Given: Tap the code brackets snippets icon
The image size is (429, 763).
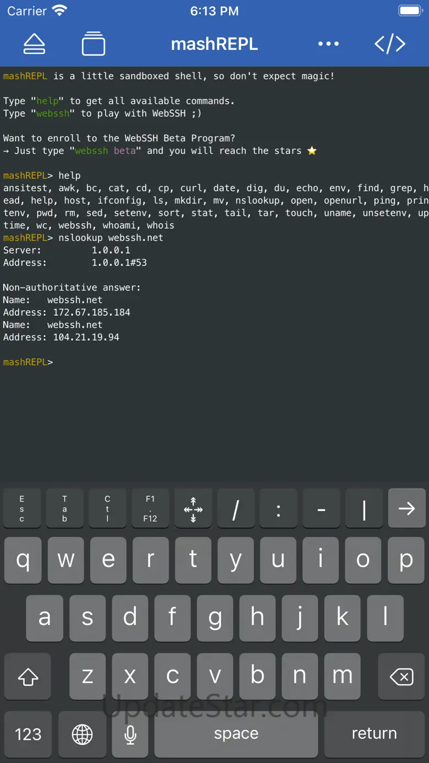Looking at the screenshot, I should click(390, 44).
